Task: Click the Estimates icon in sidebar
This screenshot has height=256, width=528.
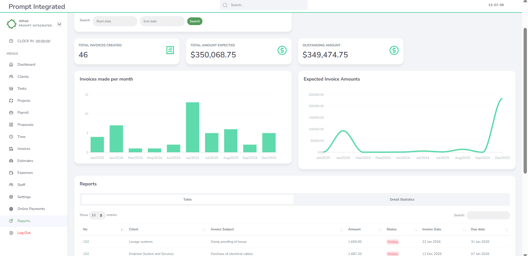Action: tap(11, 161)
